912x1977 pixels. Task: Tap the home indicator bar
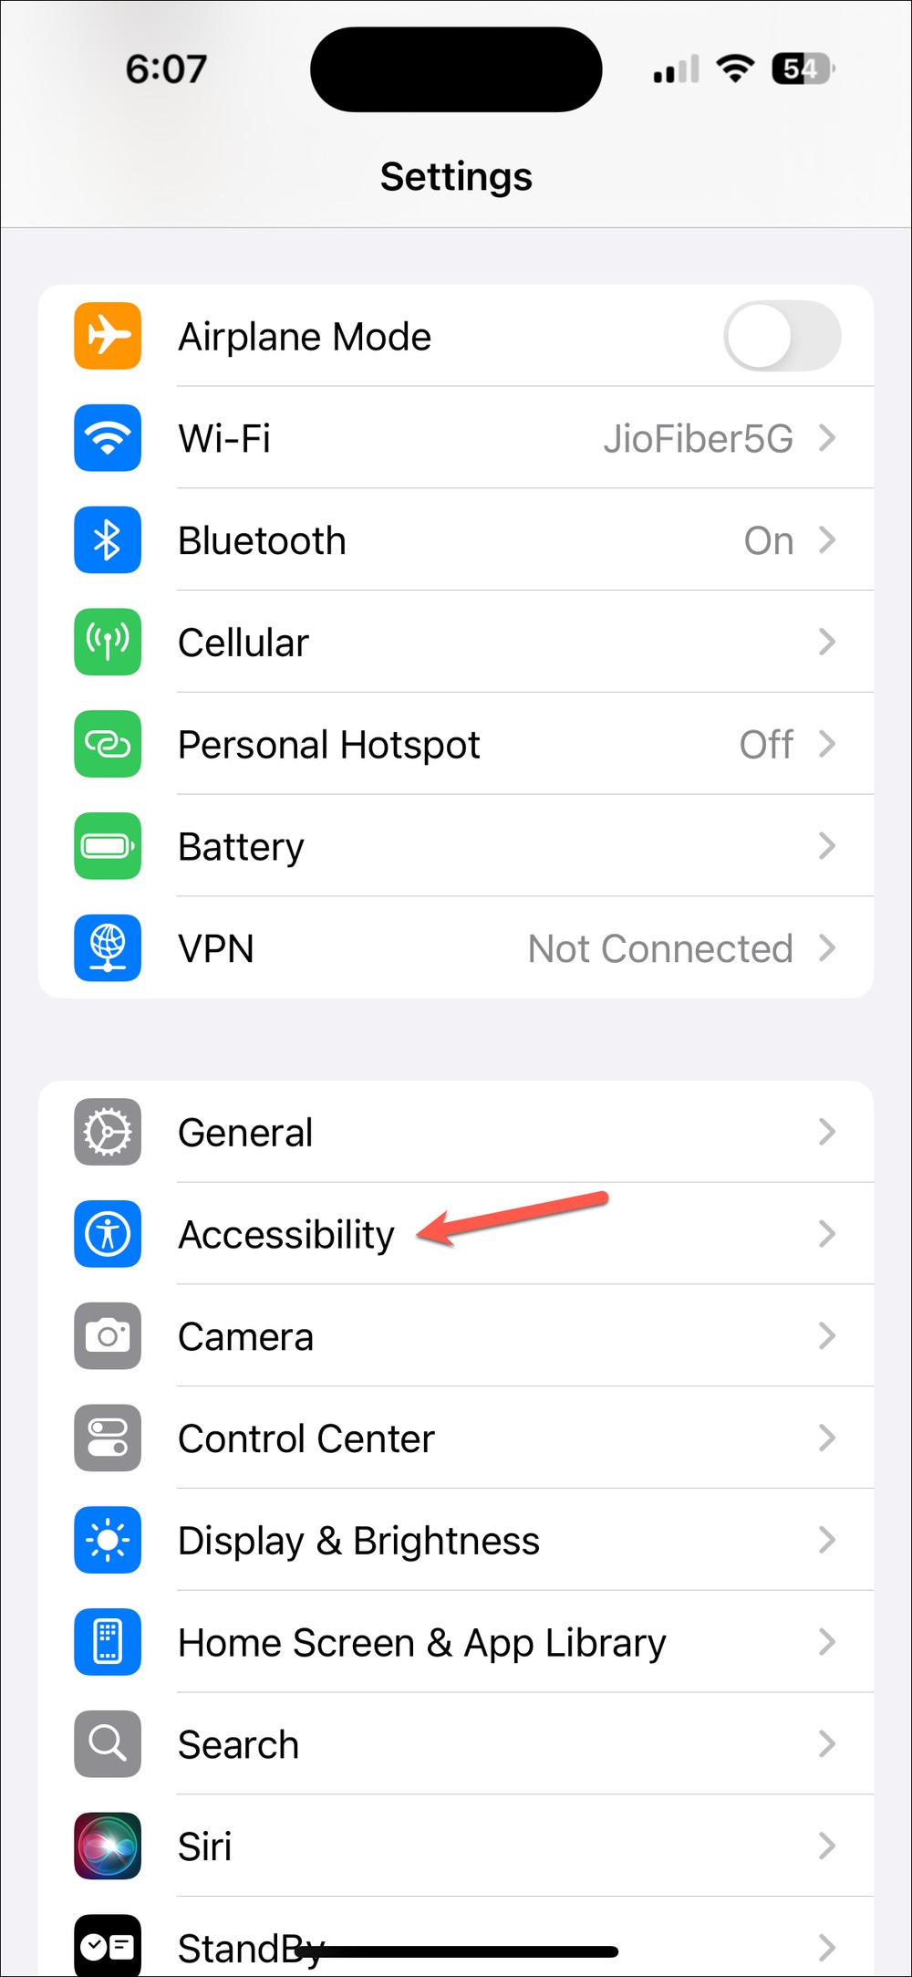pos(456,1951)
